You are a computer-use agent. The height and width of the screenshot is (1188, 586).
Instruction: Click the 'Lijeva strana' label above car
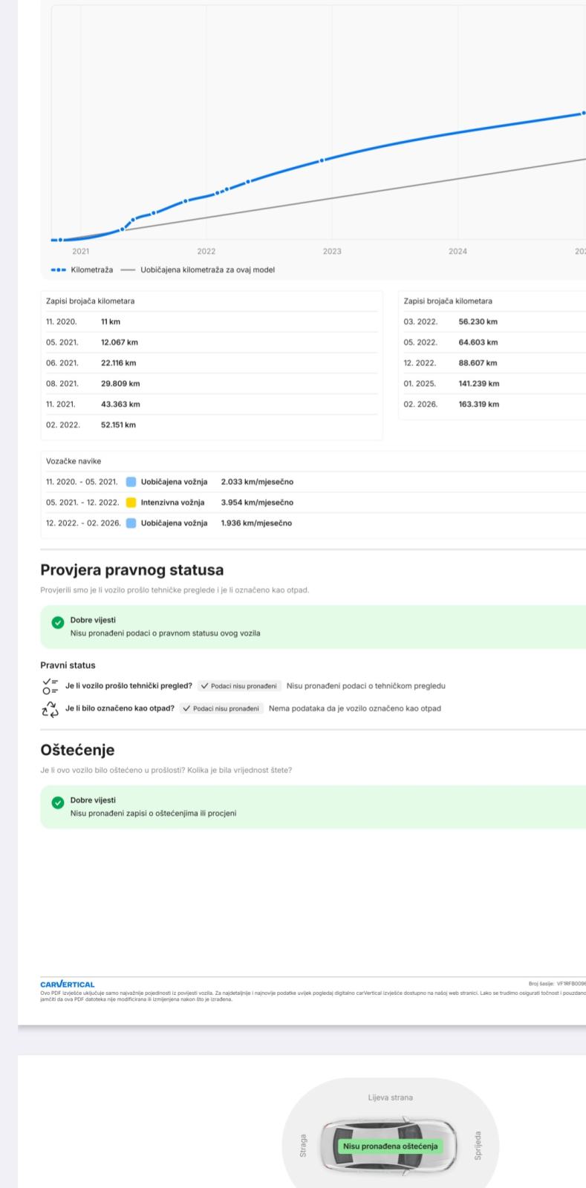point(390,1097)
